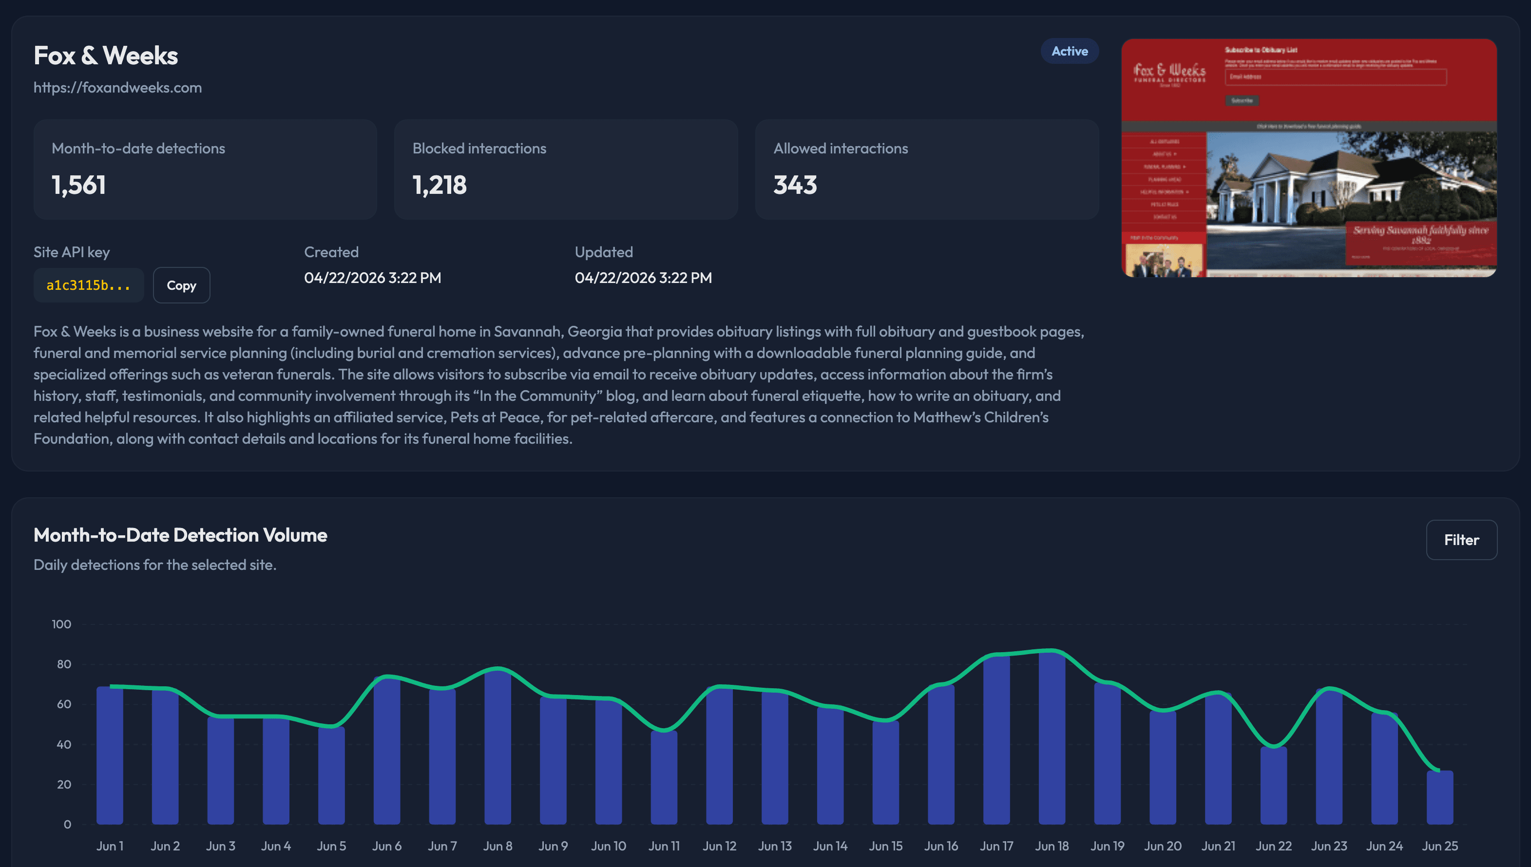The image size is (1531, 867).
Task: Copy the site API key
Action: coord(181,285)
